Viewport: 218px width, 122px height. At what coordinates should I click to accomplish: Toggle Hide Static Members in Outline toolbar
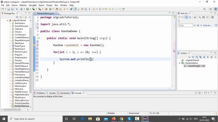[x=204, y=57]
